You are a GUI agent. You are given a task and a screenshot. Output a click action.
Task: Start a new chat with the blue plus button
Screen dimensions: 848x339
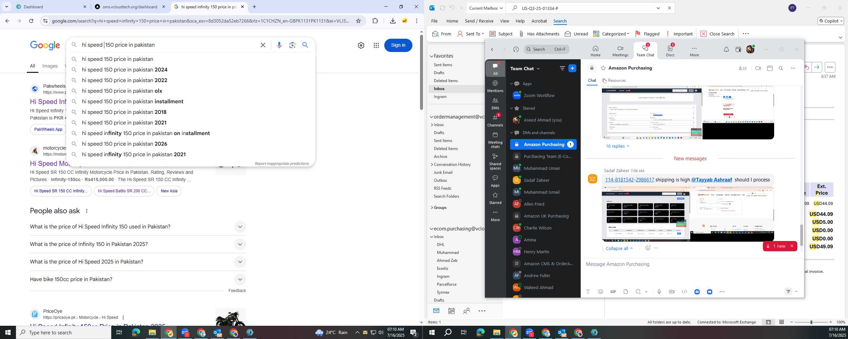coord(572,68)
